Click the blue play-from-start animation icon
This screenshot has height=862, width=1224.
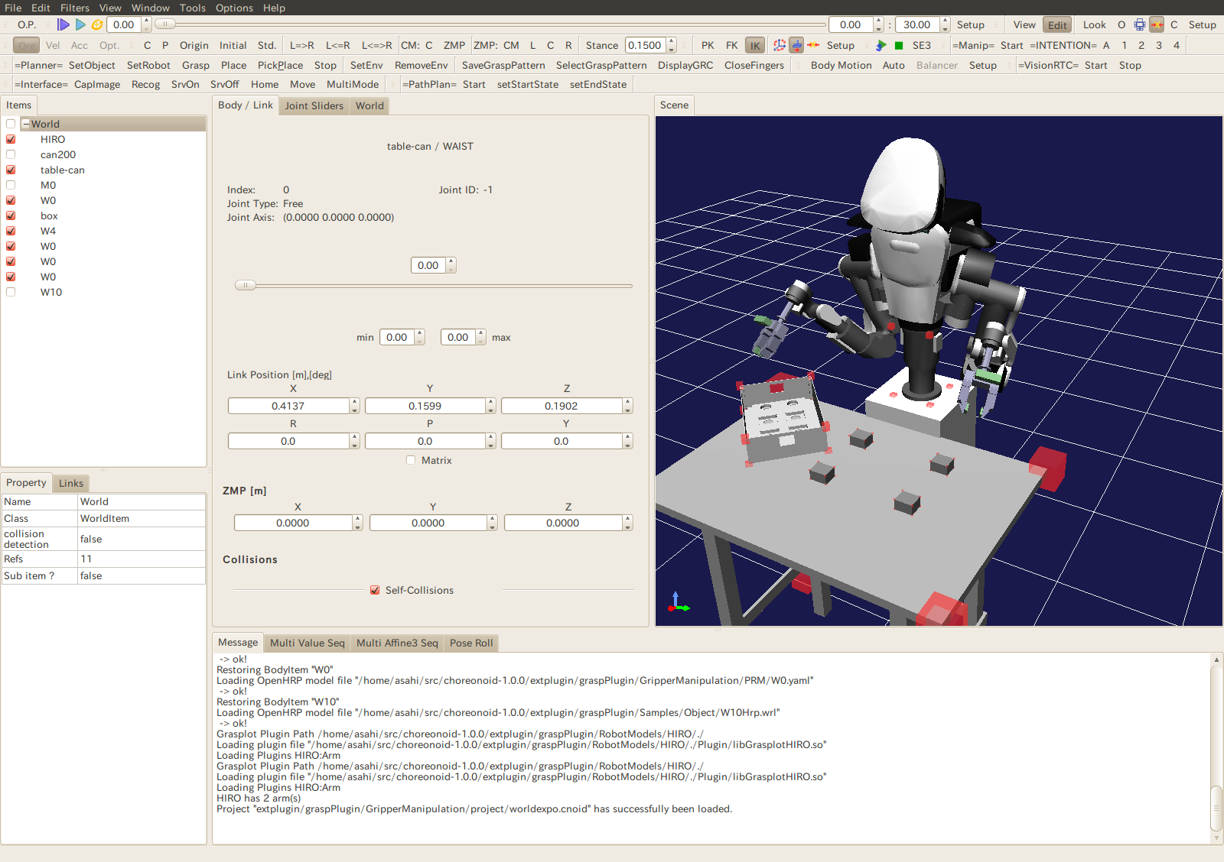63,24
